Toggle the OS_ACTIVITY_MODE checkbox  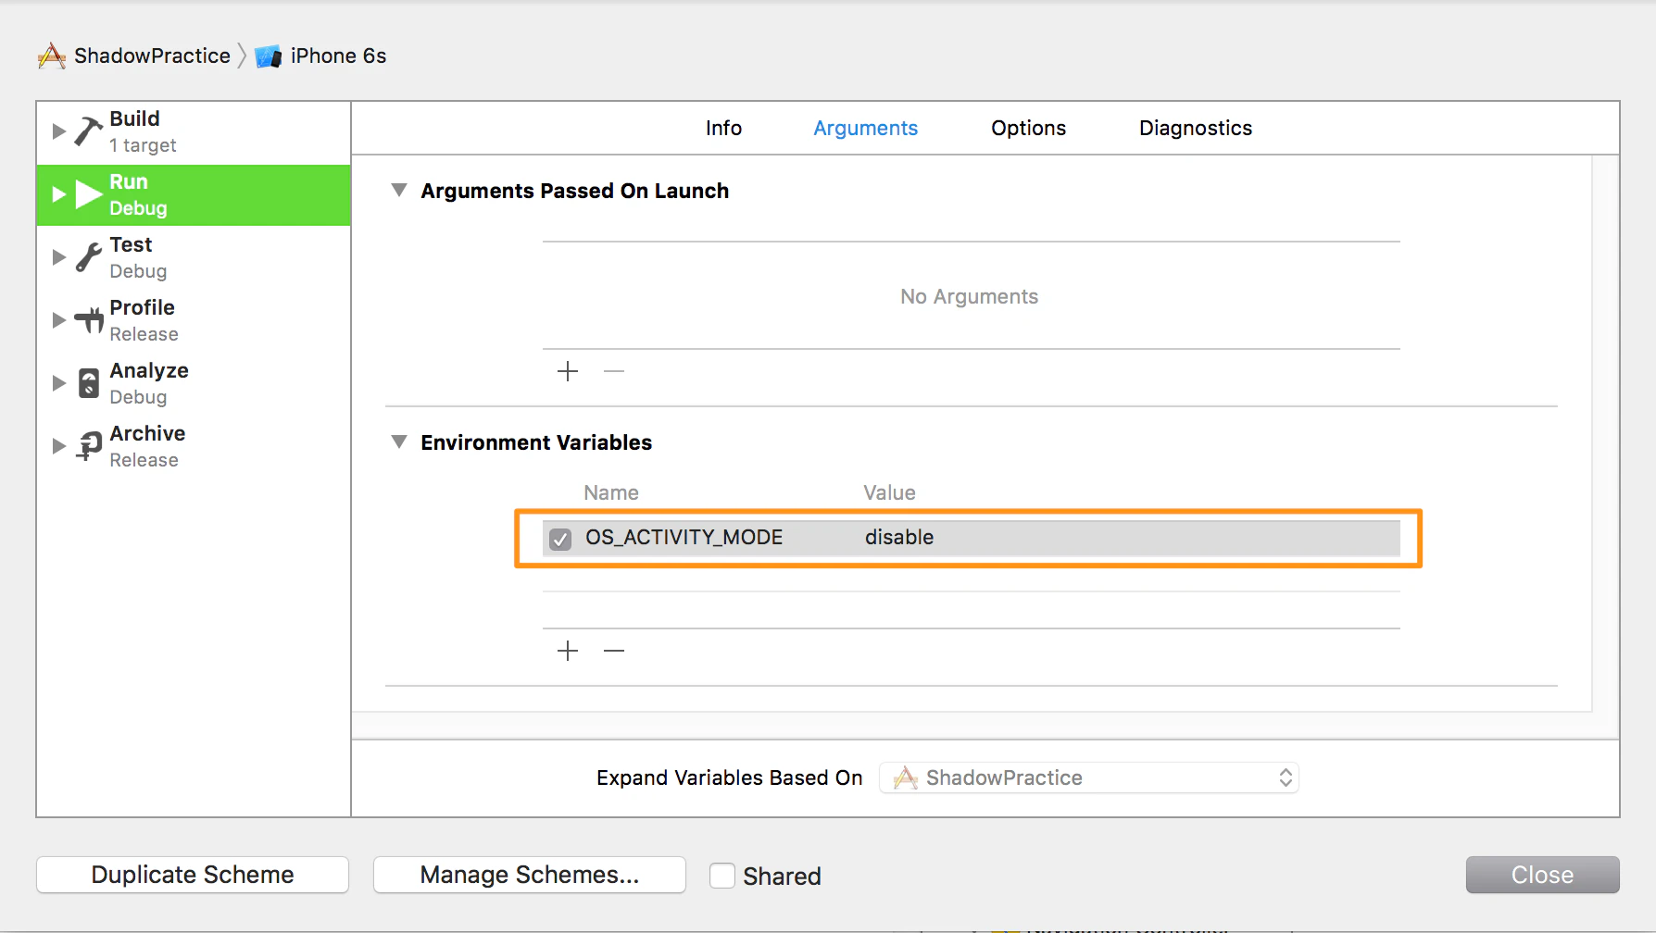[x=560, y=539]
